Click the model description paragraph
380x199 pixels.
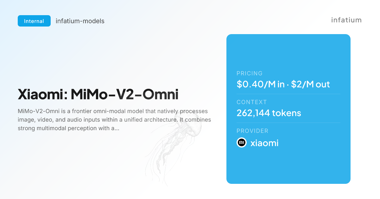click(x=114, y=120)
